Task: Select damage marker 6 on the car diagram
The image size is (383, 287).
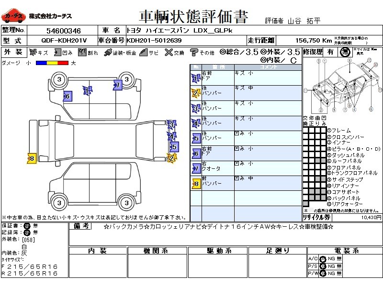Action: coord(68,97)
